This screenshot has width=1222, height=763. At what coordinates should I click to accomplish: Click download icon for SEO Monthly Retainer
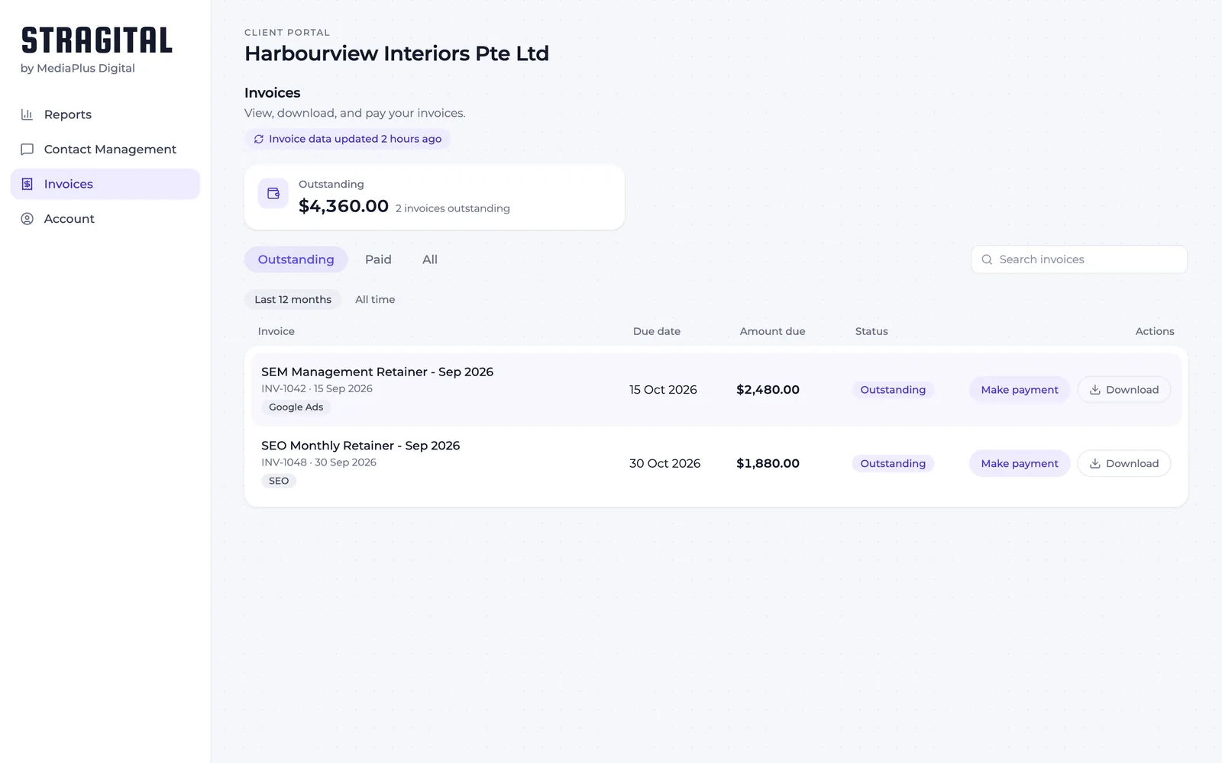pyautogui.click(x=1094, y=464)
